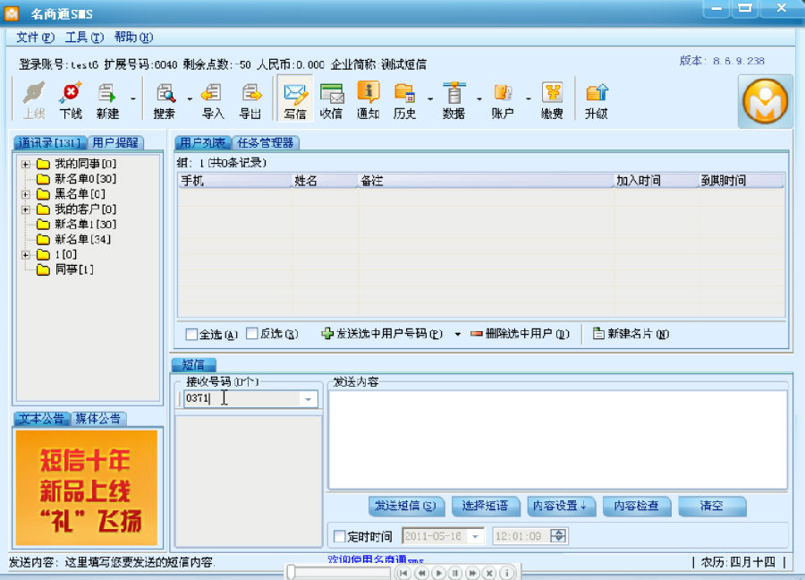Screen dimensions: 805x580
Task: Open the dropdown arrow next to 发送选中用户号码
Action: [457, 334]
